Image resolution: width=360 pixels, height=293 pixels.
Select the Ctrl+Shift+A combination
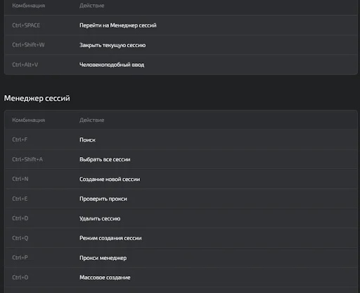[27, 159]
